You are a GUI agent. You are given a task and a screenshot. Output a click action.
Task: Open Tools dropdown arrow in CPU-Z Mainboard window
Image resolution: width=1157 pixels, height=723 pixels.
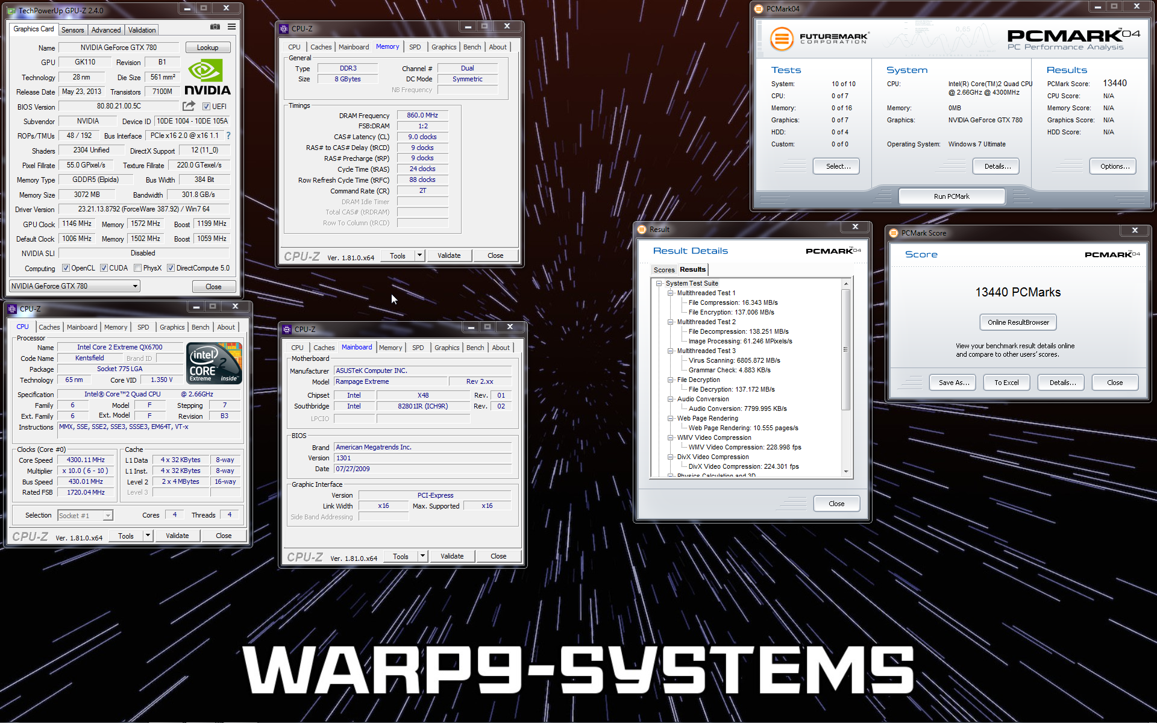click(422, 556)
